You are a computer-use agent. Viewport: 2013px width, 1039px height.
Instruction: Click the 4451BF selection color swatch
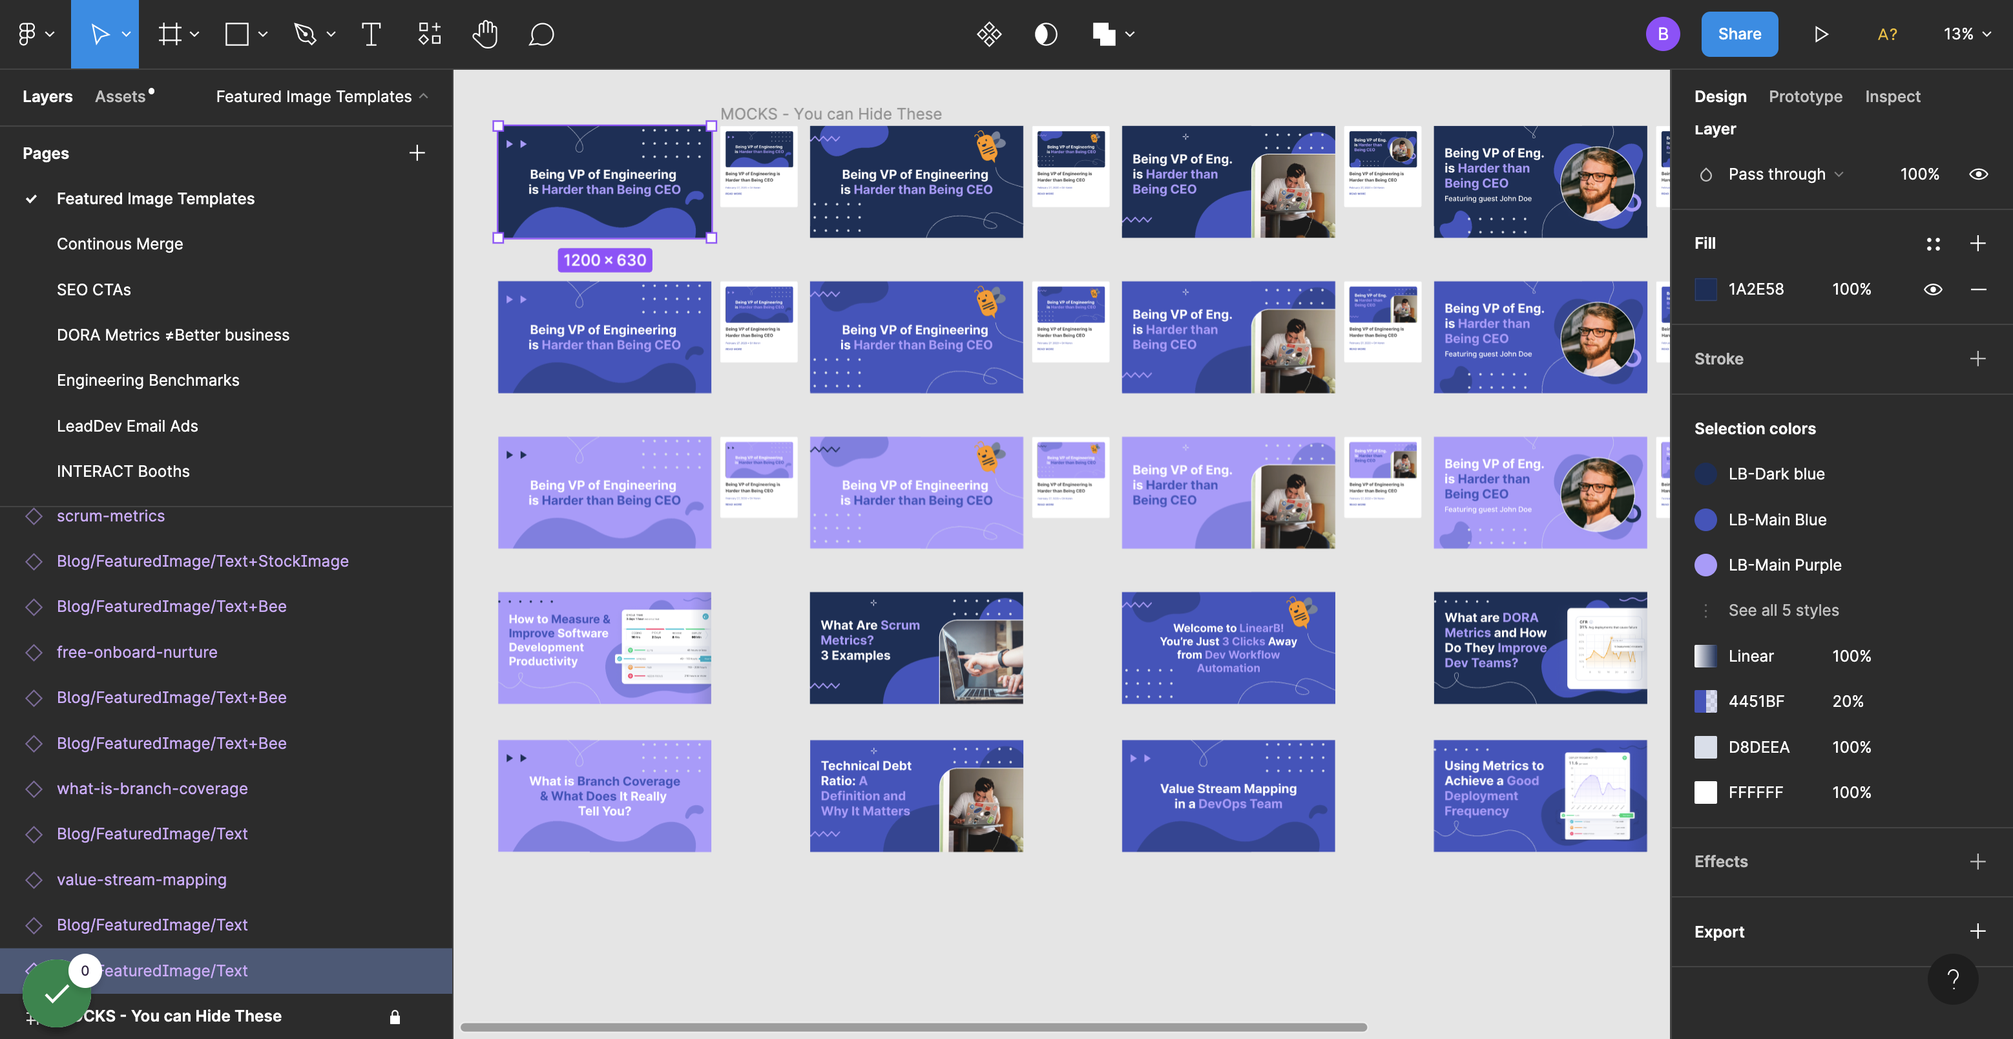coord(1705,701)
